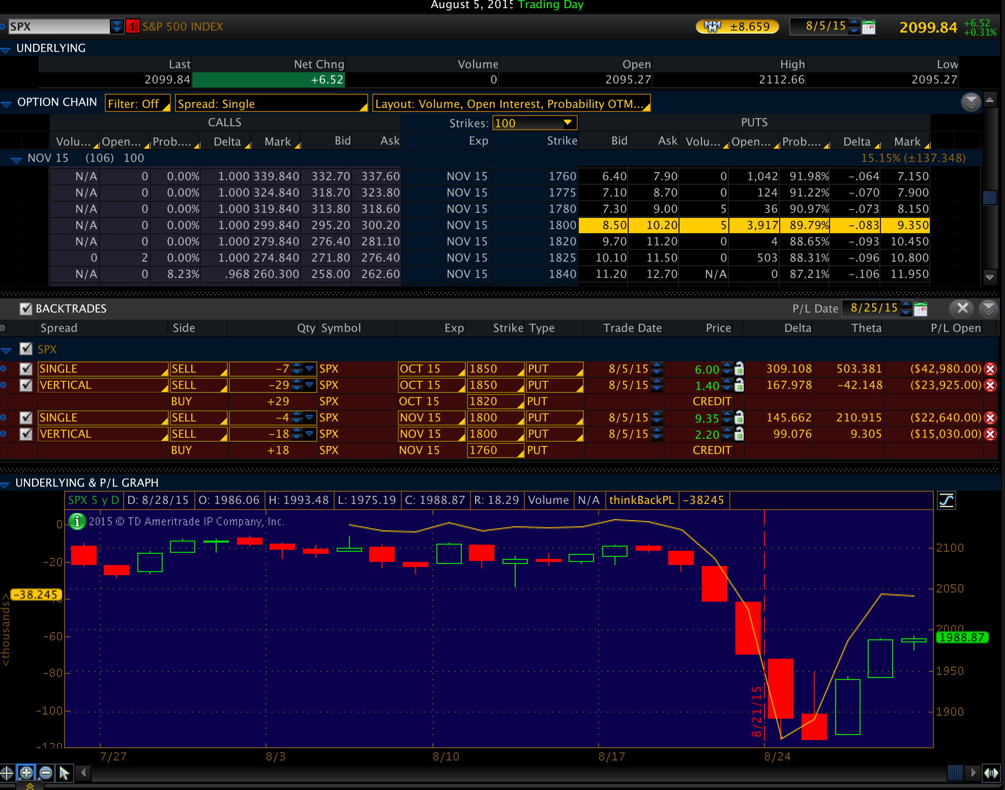The image size is (1005, 790).
Task: Sort by the calls Delta column header
Action: pyautogui.click(x=227, y=142)
